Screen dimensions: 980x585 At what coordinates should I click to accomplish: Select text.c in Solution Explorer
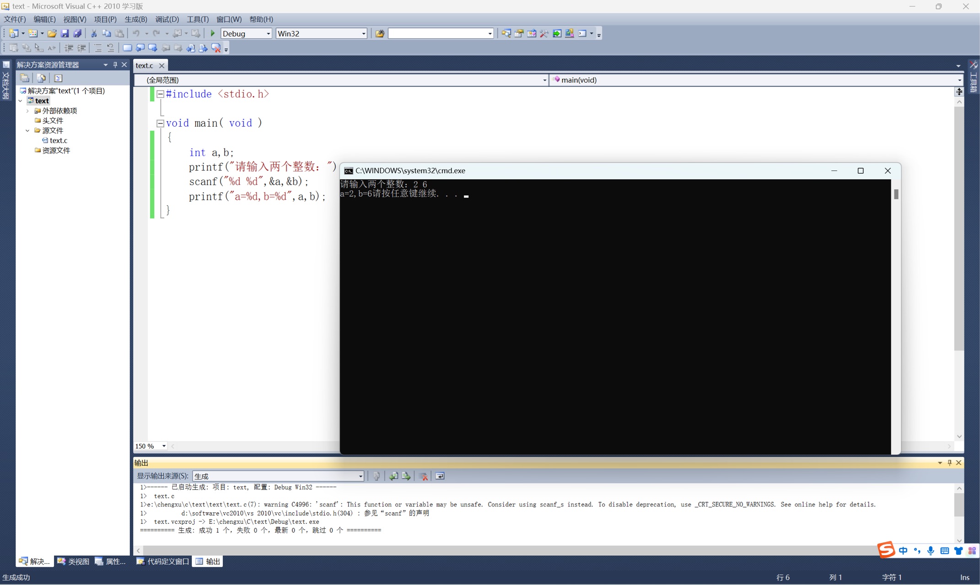point(58,140)
